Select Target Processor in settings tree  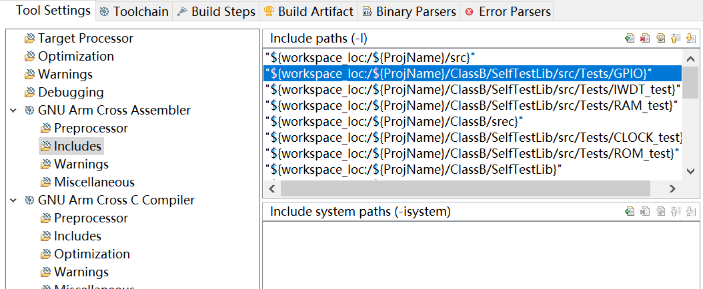(x=85, y=39)
